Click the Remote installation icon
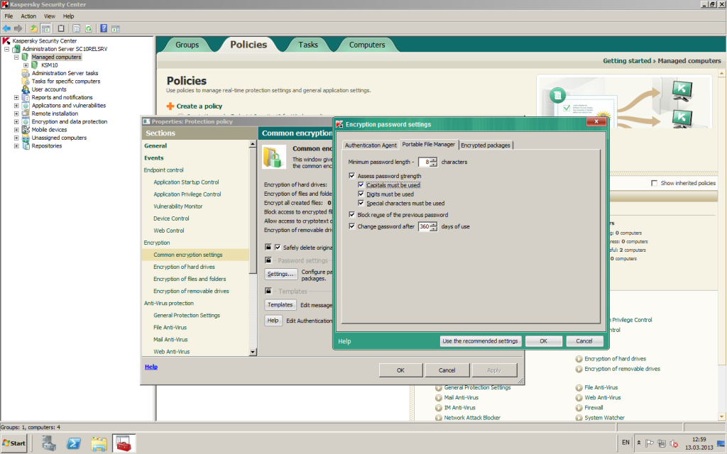The image size is (727, 454). click(26, 113)
